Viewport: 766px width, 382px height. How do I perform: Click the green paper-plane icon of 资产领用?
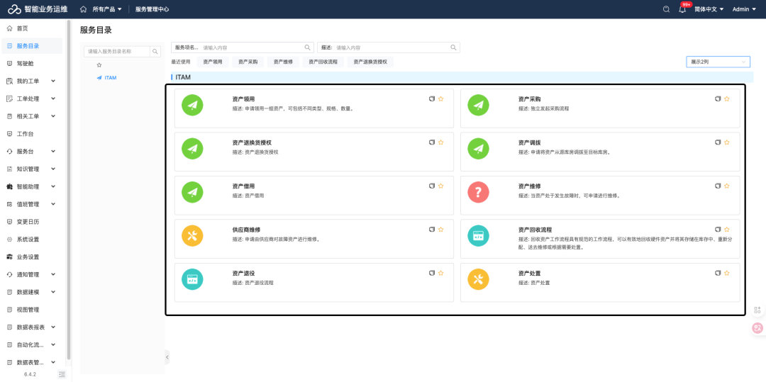pyautogui.click(x=192, y=105)
